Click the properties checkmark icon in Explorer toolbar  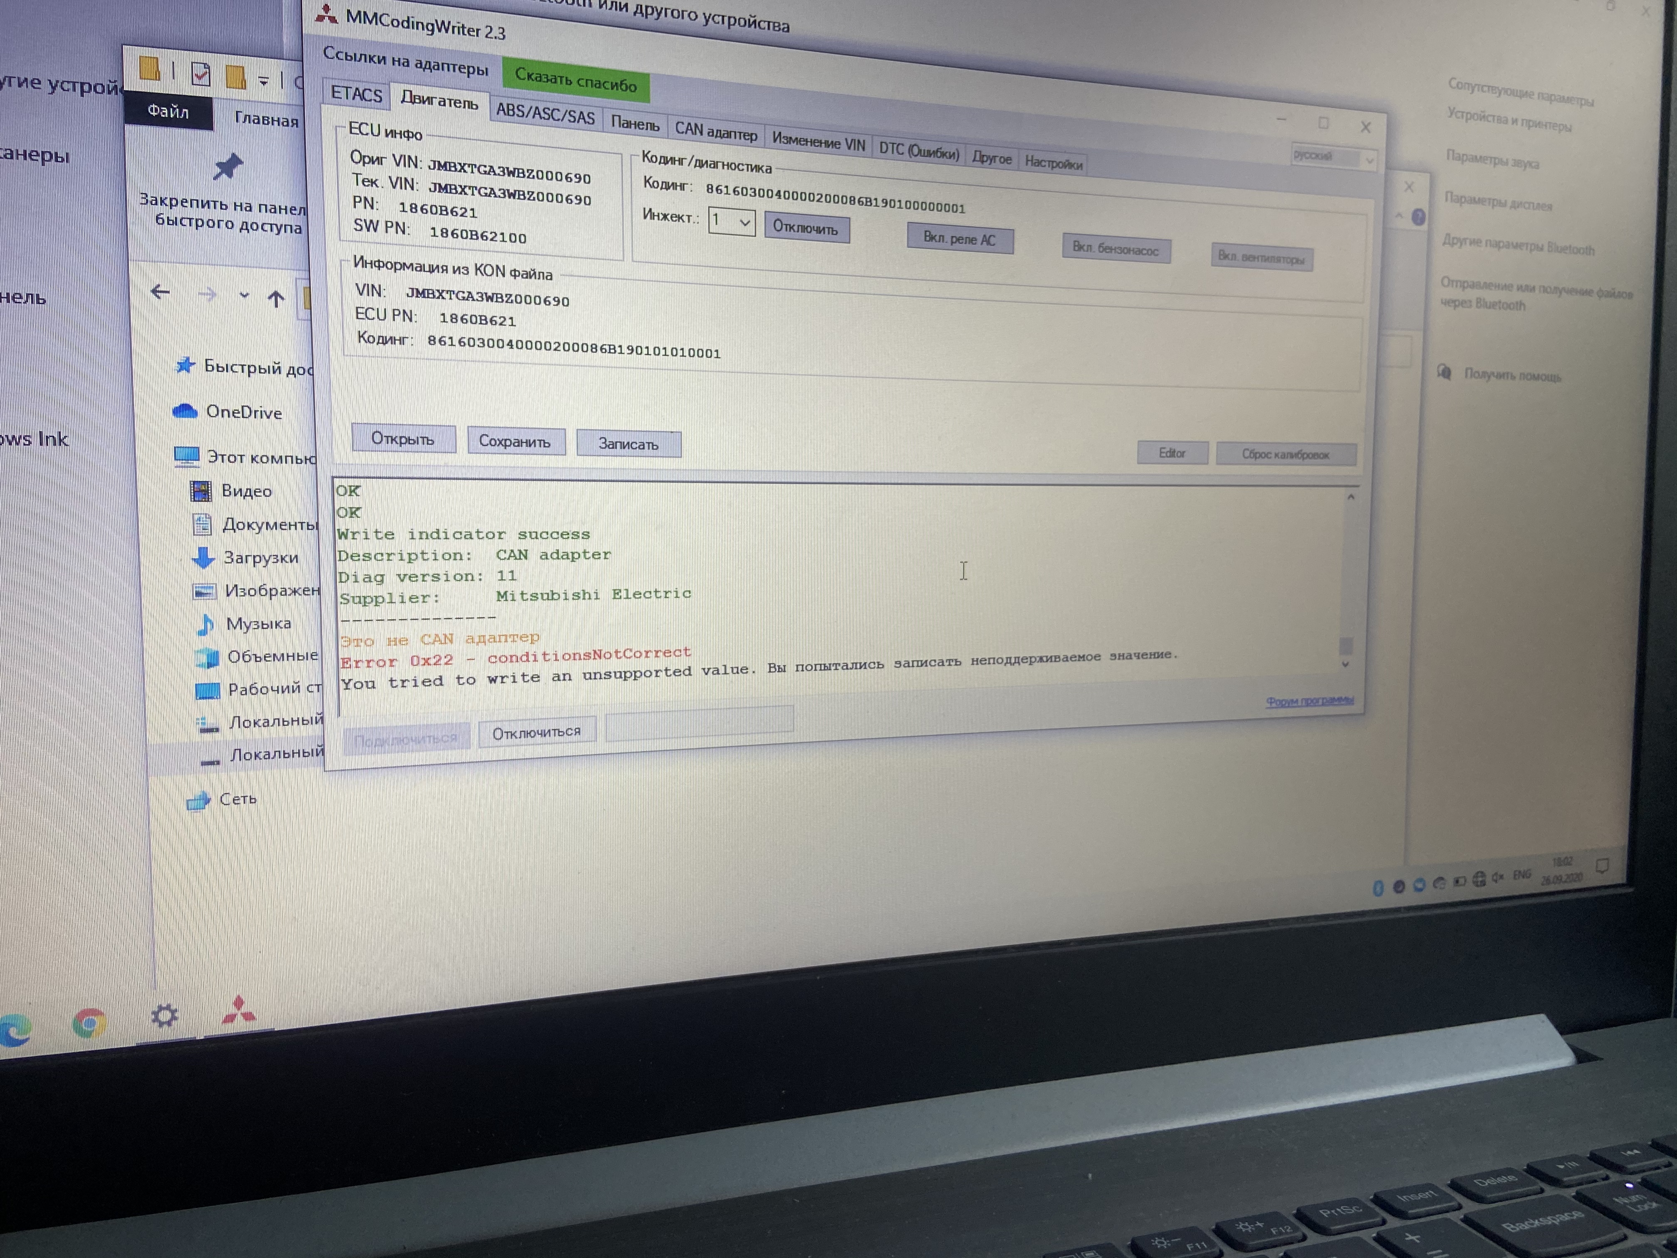click(201, 74)
